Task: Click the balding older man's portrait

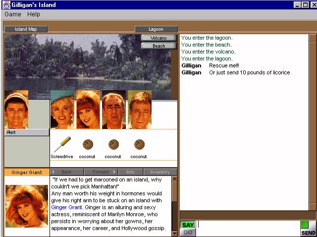Action: click(x=114, y=110)
